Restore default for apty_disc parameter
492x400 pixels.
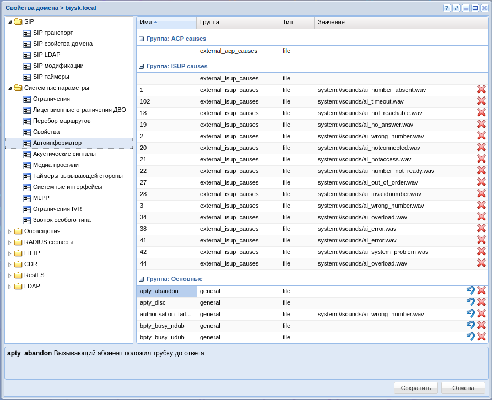click(471, 302)
